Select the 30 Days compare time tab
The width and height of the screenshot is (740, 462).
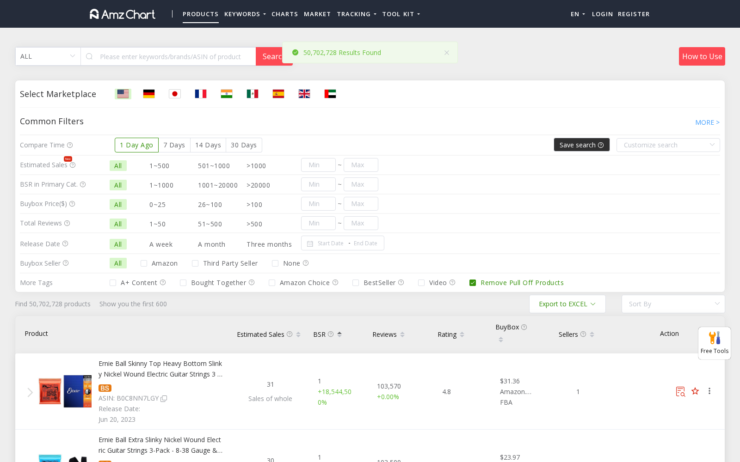coord(244,145)
